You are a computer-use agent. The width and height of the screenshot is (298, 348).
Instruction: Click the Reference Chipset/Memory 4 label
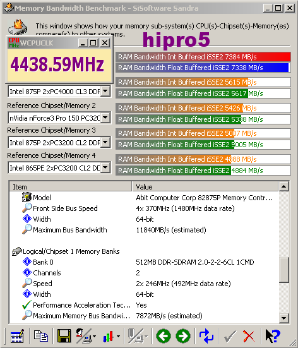(51, 155)
